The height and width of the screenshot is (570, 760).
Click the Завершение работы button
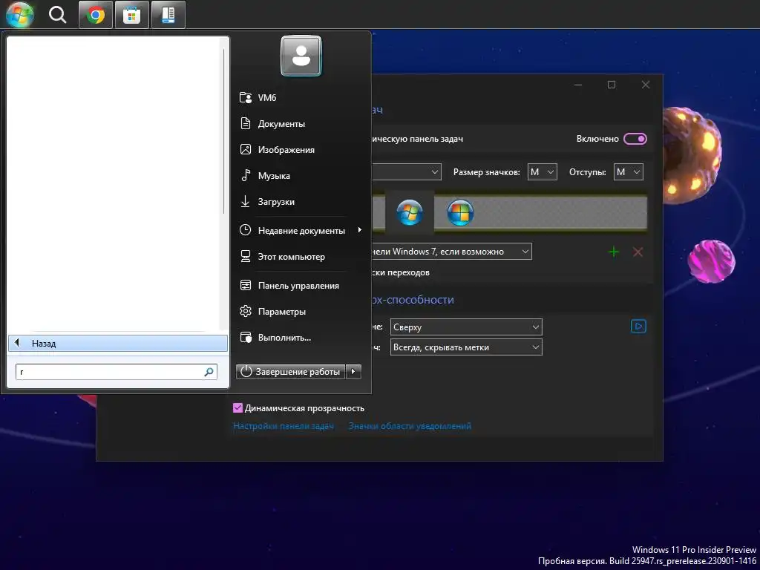[291, 372]
